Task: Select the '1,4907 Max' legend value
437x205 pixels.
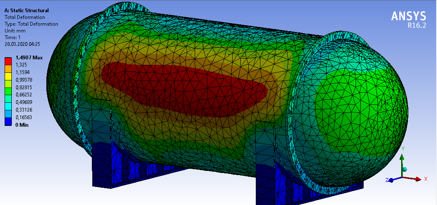Action: point(29,58)
